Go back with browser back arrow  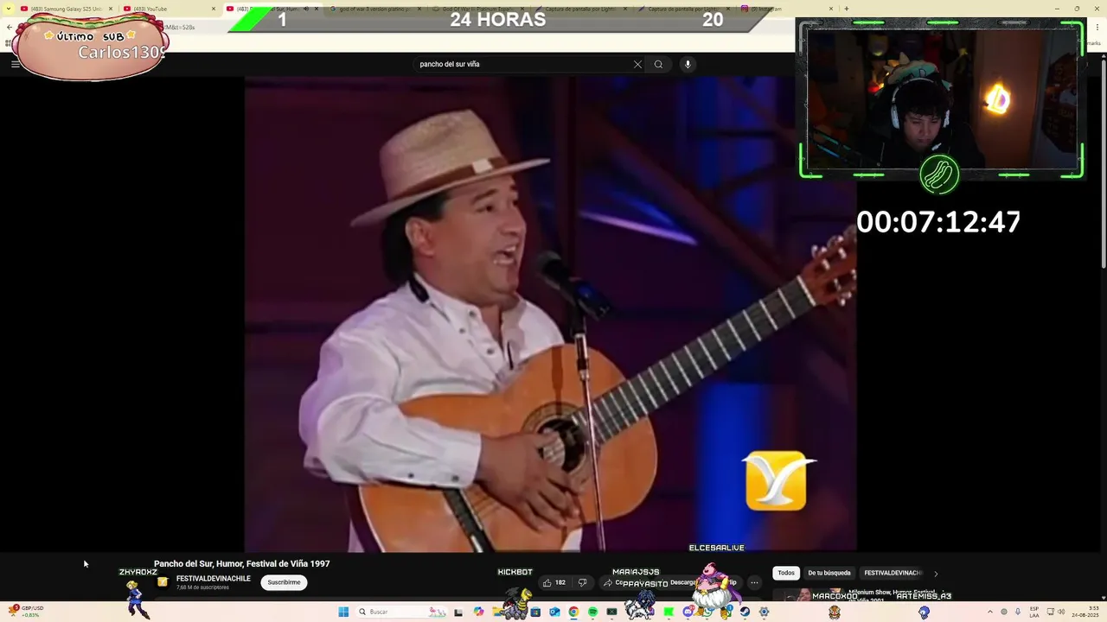[x=9, y=27]
